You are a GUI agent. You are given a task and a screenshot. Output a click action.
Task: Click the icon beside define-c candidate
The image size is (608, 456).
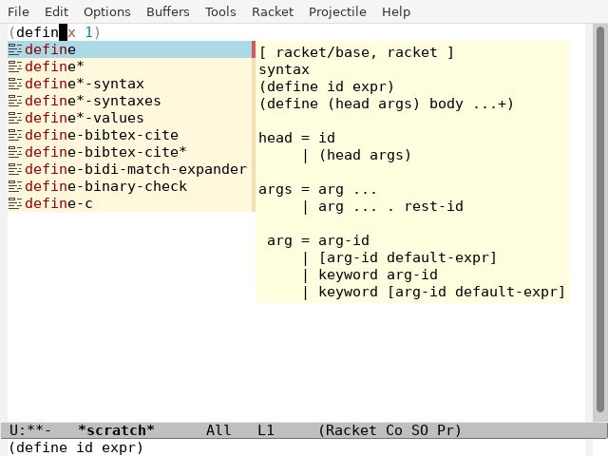pos(15,203)
